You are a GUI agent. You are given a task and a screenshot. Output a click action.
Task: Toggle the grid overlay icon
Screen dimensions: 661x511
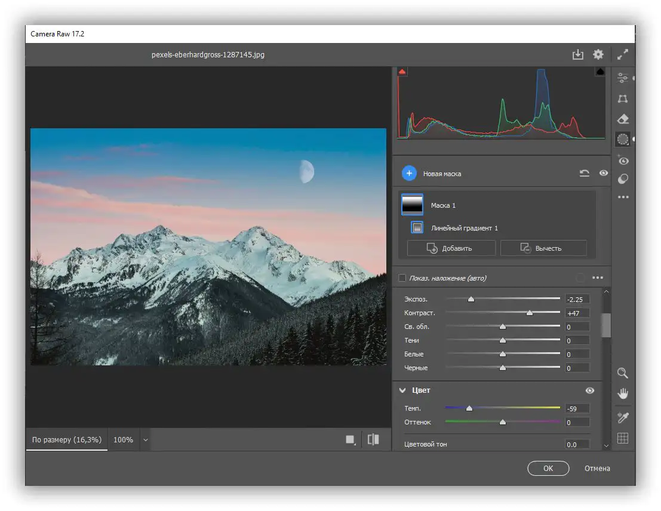(623, 439)
